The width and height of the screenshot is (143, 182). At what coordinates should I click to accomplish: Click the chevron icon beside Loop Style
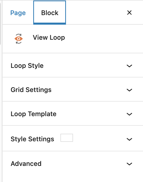pos(129,66)
